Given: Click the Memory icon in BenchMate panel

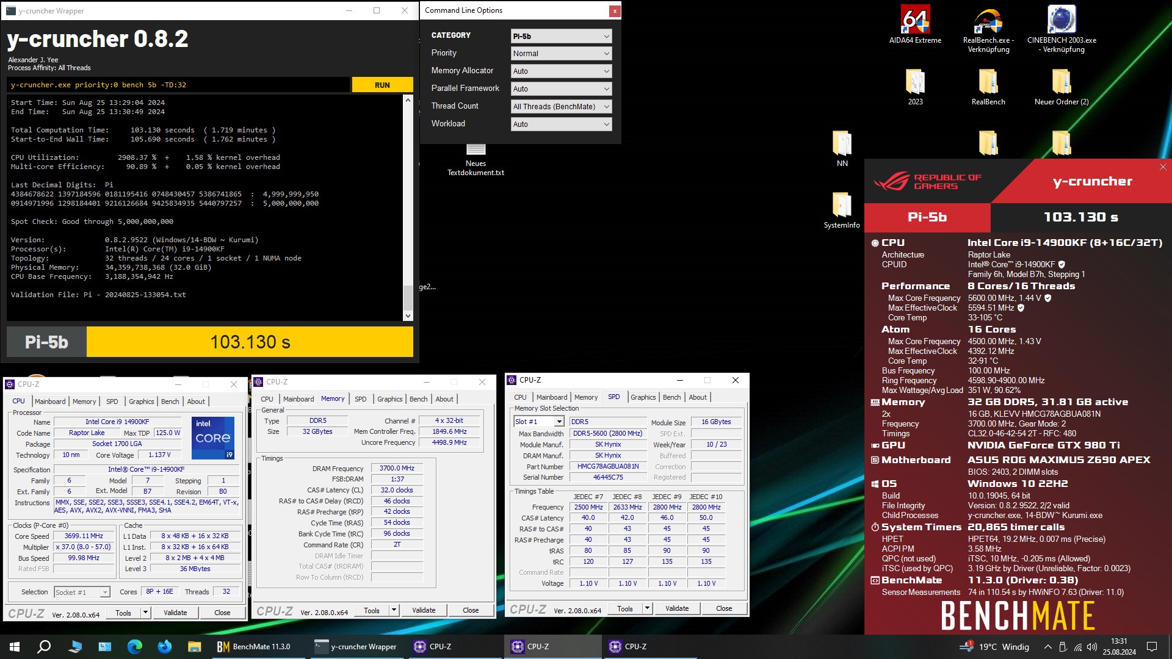Looking at the screenshot, I should pos(875,402).
